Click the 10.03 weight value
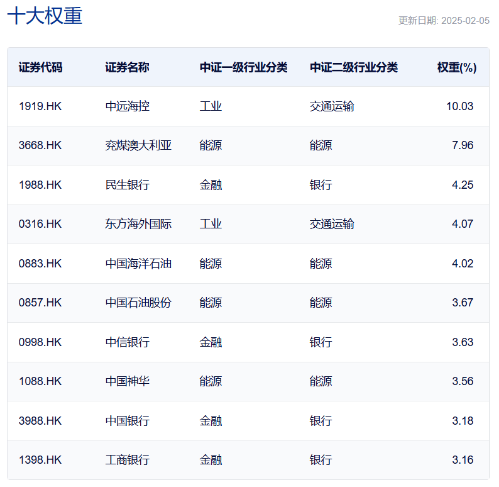The image size is (499, 487). [x=459, y=106]
